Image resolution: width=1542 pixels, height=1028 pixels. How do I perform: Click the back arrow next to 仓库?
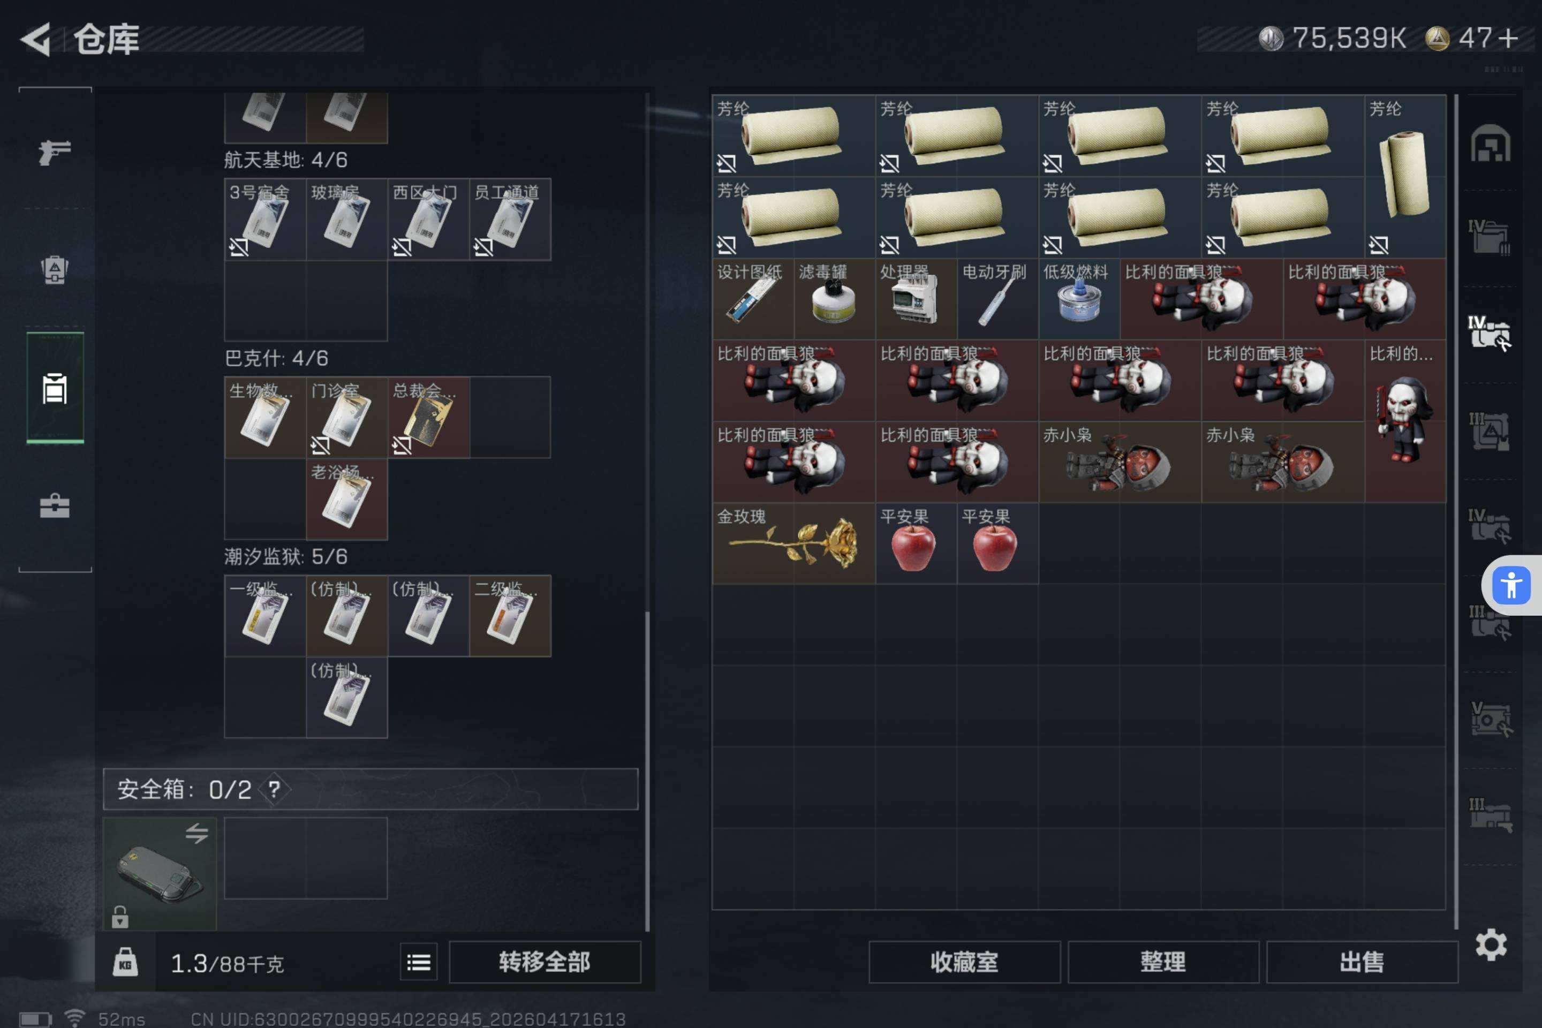pyautogui.click(x=36, y=39)
